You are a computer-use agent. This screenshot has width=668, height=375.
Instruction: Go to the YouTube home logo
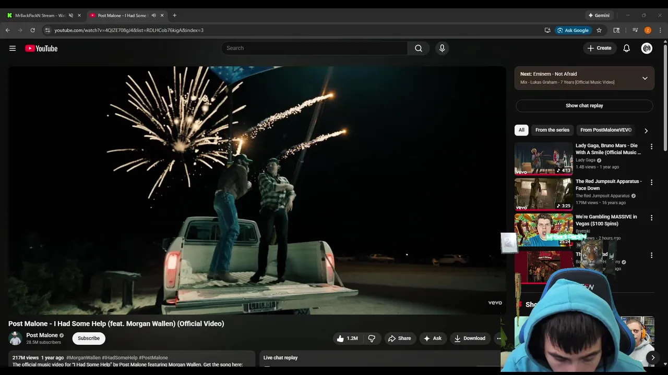(41, 48)
